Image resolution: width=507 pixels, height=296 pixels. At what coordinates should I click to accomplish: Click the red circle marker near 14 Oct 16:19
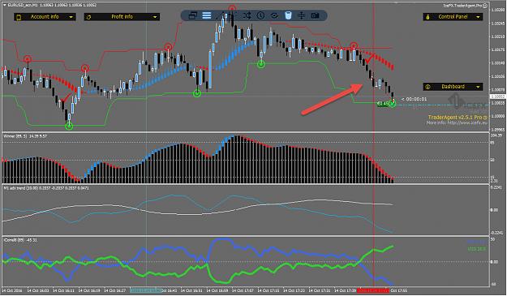tap(84, 68)
